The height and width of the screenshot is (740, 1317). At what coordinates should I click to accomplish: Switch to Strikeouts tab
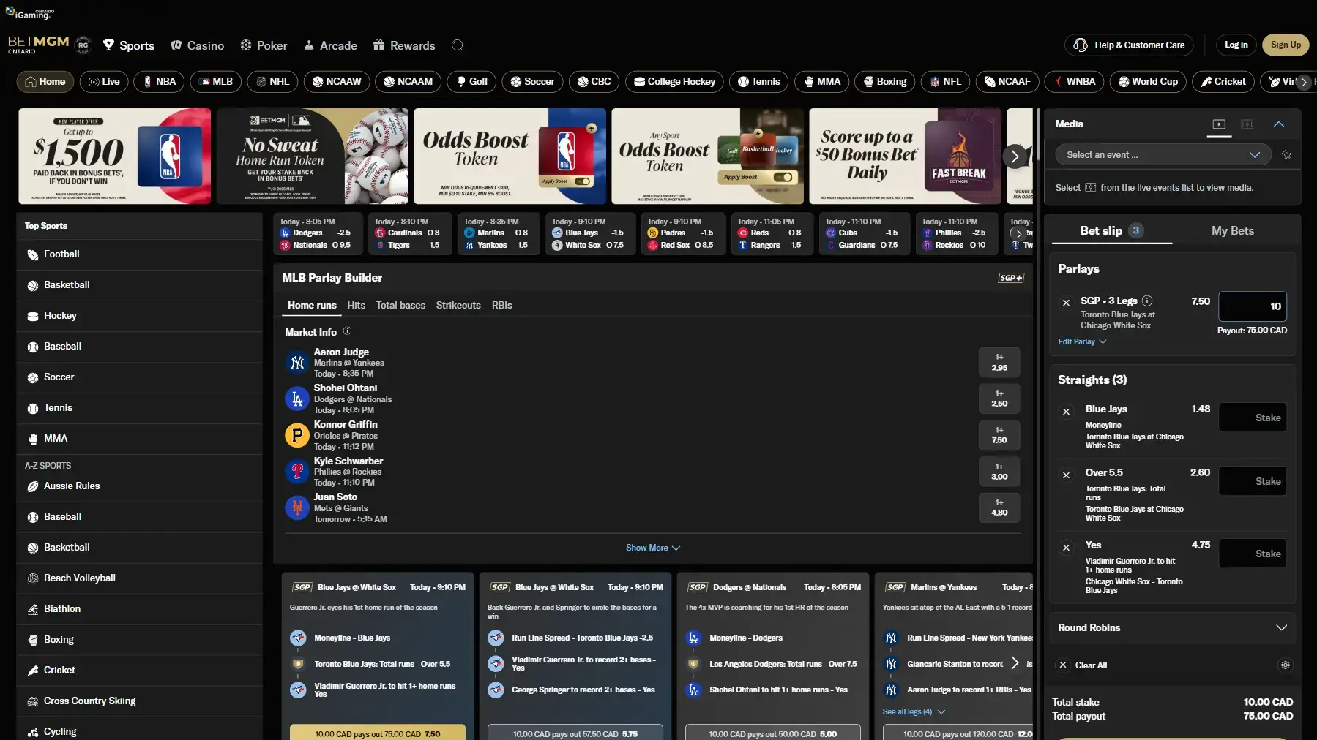458,305
